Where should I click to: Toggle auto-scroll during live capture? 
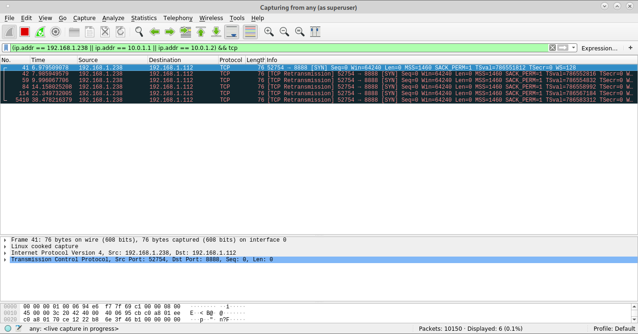click(x=232, y=32)
